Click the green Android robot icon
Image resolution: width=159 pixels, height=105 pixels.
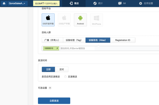point(80,18)
